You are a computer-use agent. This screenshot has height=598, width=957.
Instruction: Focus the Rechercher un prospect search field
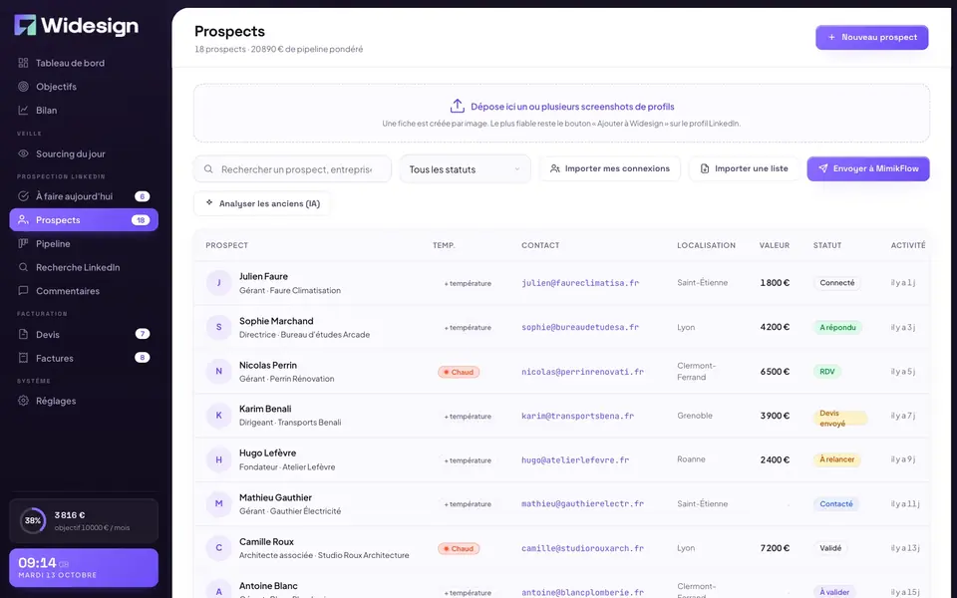[292, 169]
